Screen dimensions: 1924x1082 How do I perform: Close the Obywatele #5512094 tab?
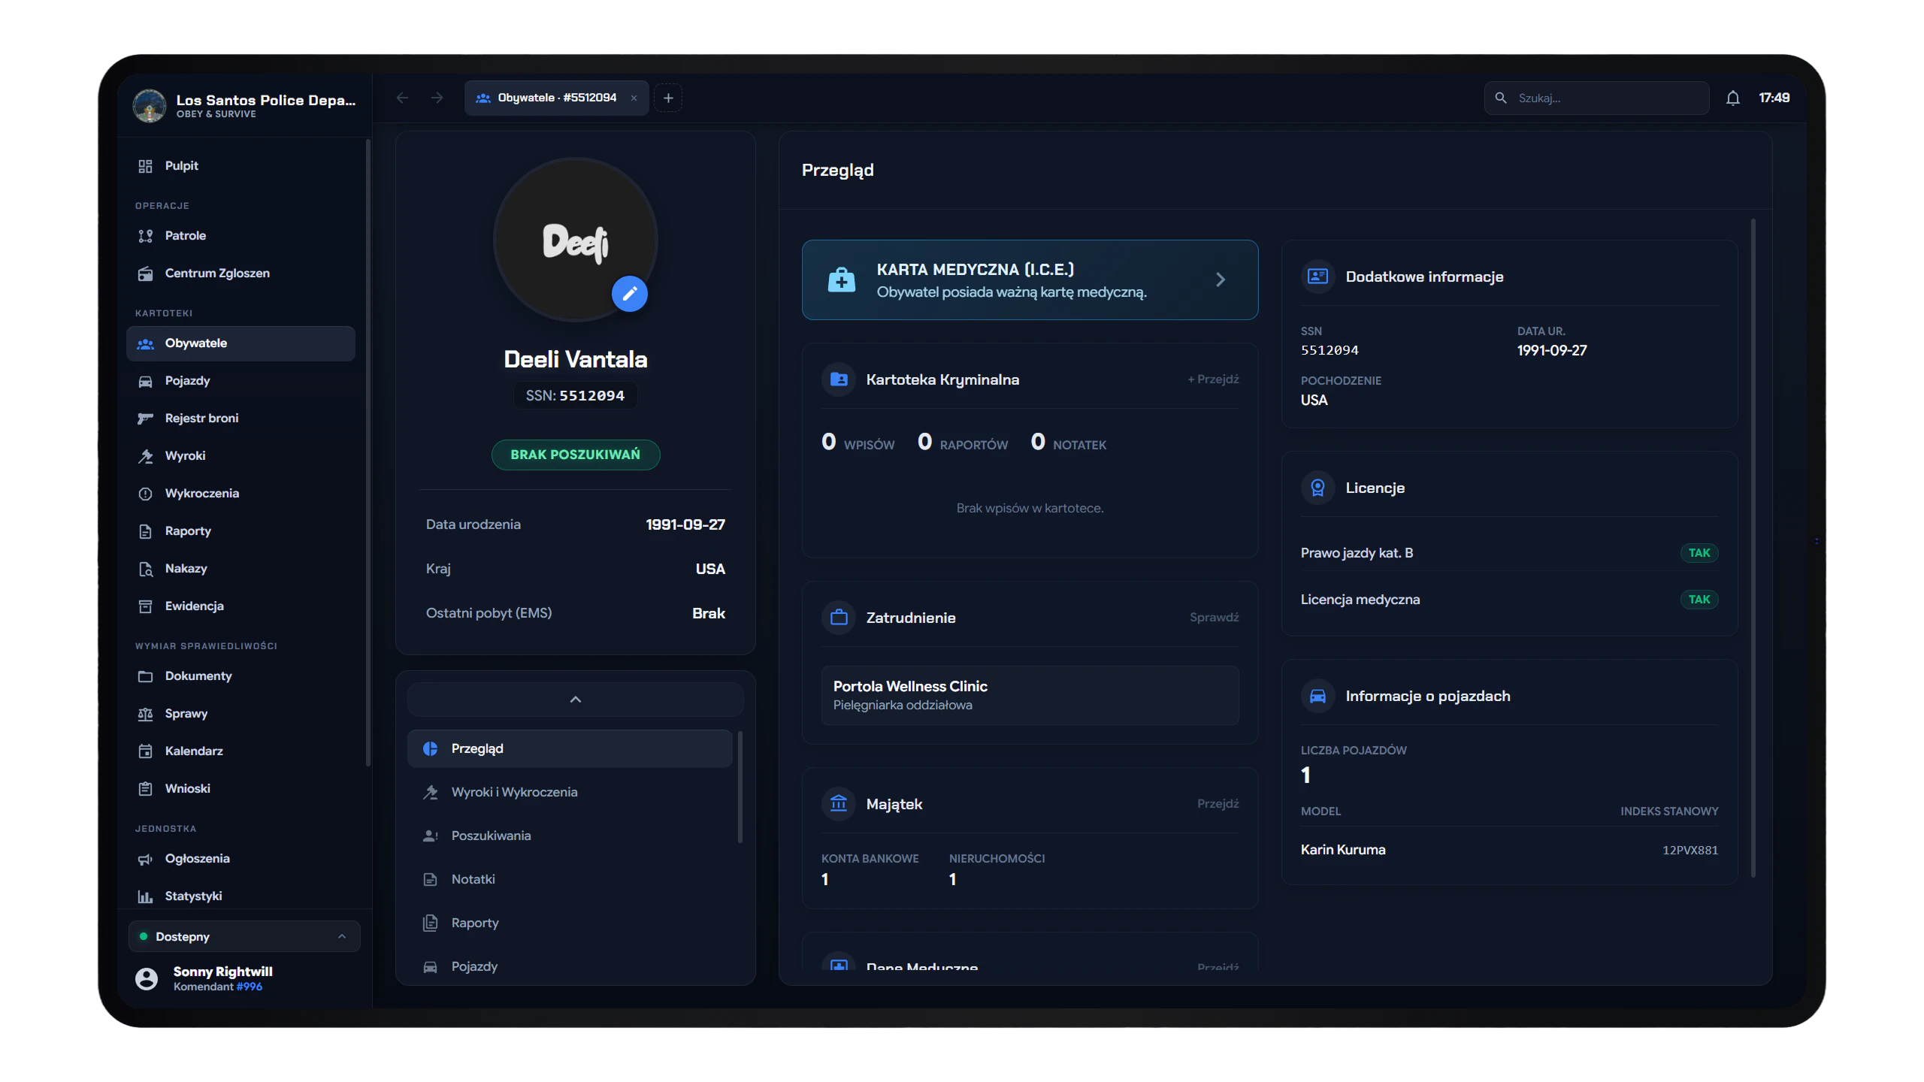pos(634,98)
